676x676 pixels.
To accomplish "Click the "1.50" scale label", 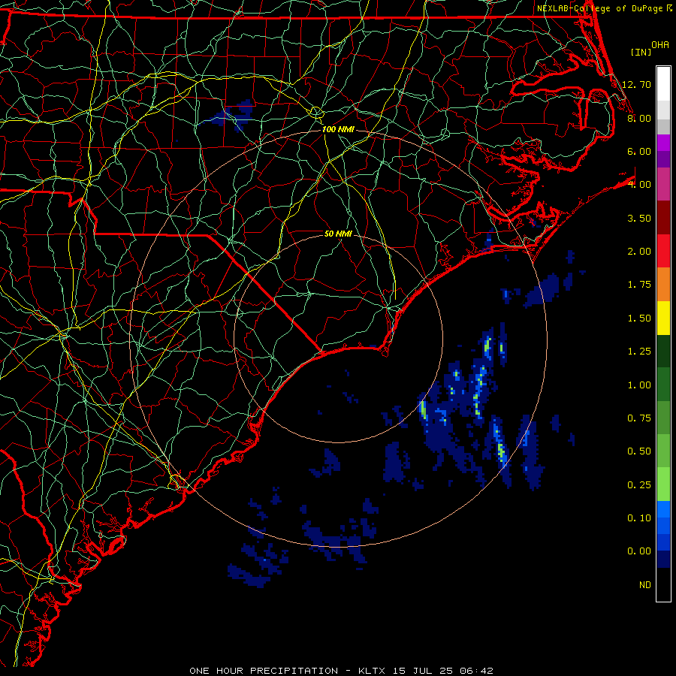I will 639,318.
